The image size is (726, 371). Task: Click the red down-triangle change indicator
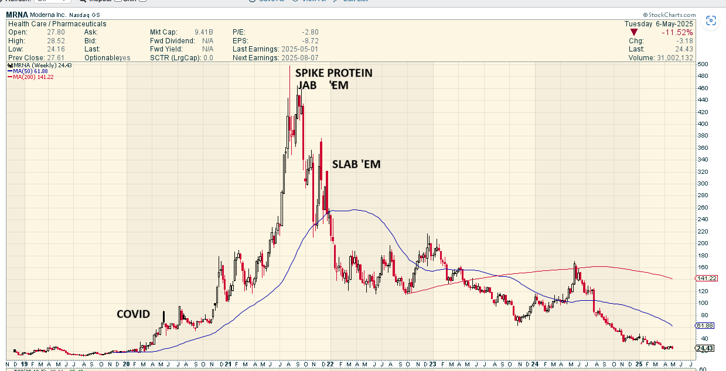click(633, 33)
